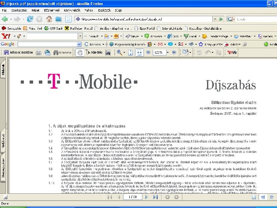Screen dimensions: 277x208
Task: Click the Fit Page button
Action: 130,52
